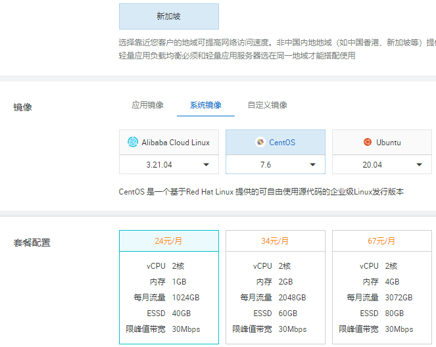436x347 pixels.
Task: Click the 1024GB monthly traffic value
Action: [185, 298]
